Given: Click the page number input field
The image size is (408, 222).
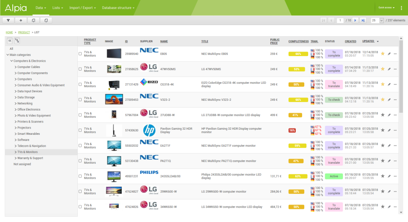Looking at the screenshot, I should tap(340, 20).
